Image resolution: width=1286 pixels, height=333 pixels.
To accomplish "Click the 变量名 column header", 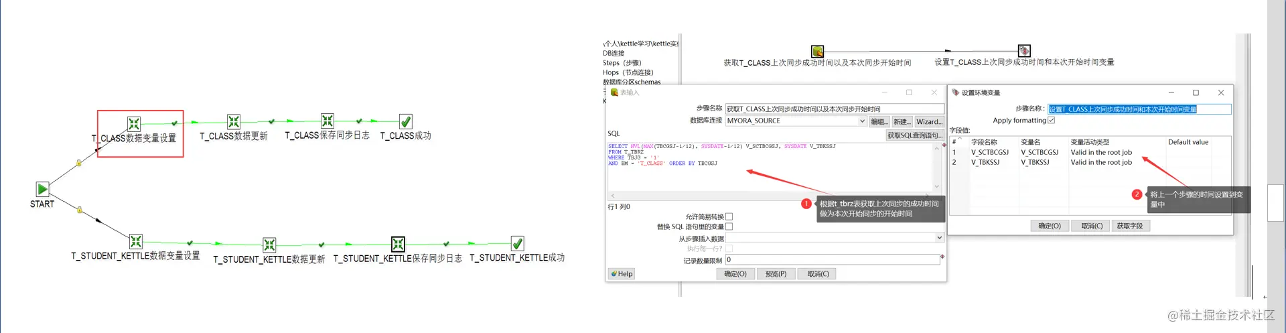I will tap(1031, 142).
